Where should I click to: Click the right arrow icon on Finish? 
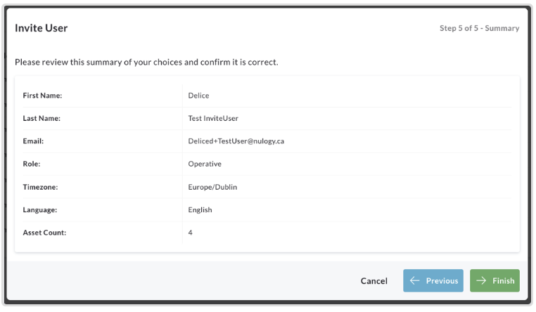click(x=481, y=280)
